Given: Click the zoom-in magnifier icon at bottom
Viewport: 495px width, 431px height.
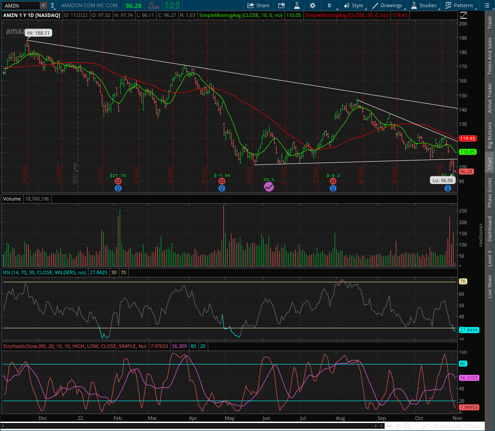Looking at the screenshot, I should click(407, 426).
